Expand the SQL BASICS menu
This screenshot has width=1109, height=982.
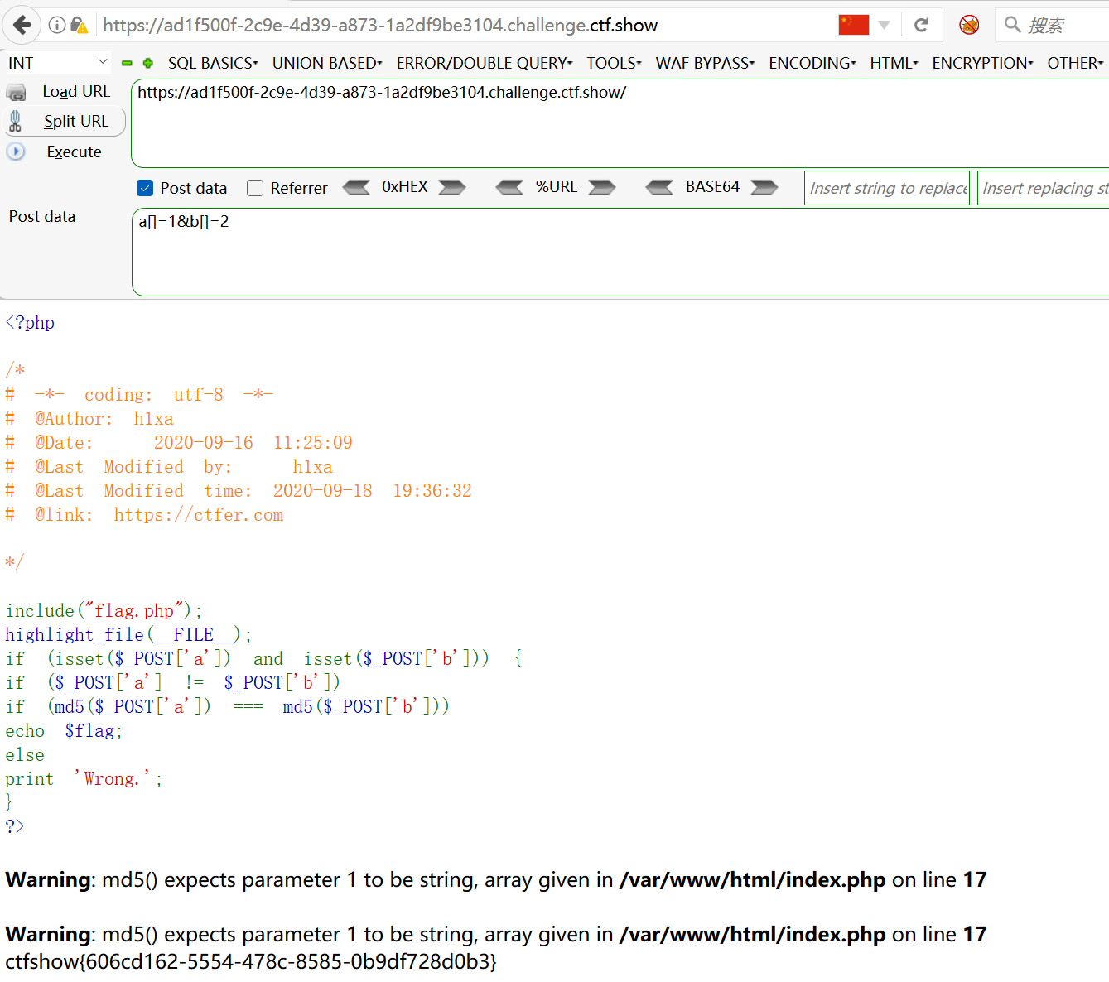(x=213, y=63)
